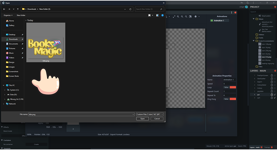Open the Screenshots folder in the sidebar
The width and height of the screenshot is (277, 150).
[12, 72]
